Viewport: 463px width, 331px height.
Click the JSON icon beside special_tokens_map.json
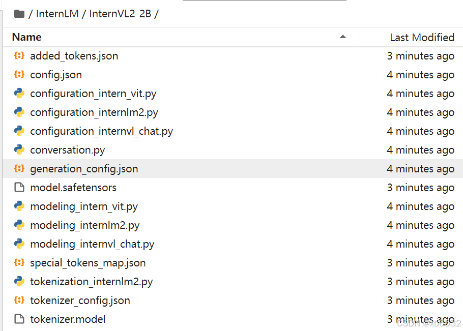[x=19, y=262]
